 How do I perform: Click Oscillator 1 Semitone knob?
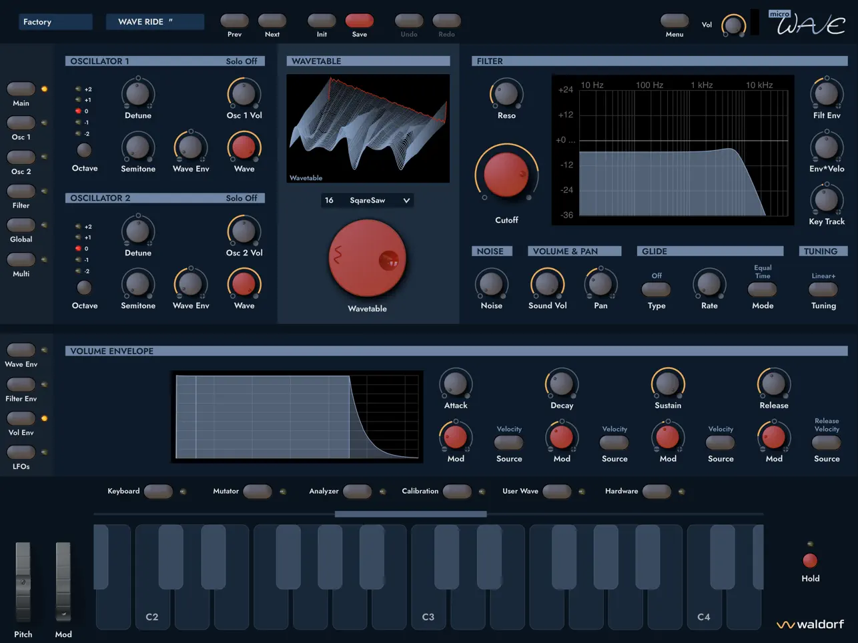[x=137, y=147]
